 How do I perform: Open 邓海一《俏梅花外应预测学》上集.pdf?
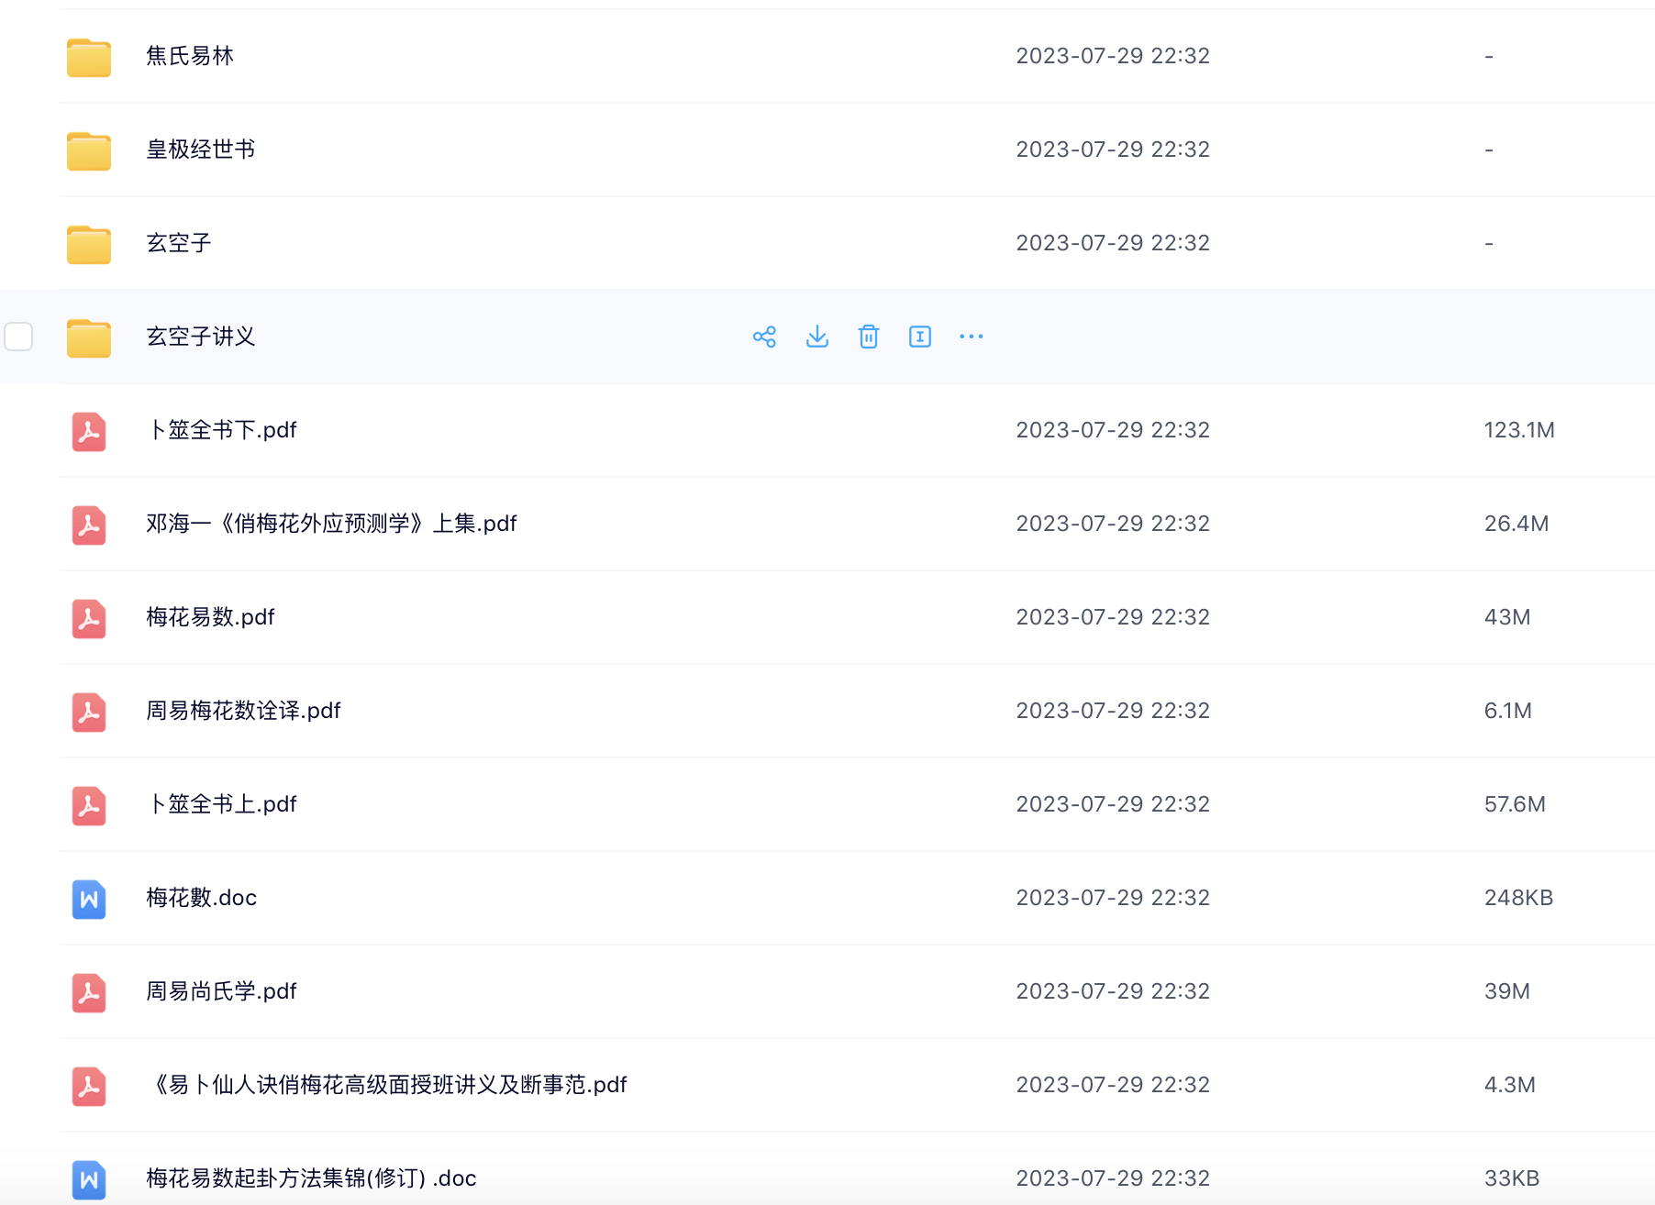pyautogui.click(x=332, y=524)
